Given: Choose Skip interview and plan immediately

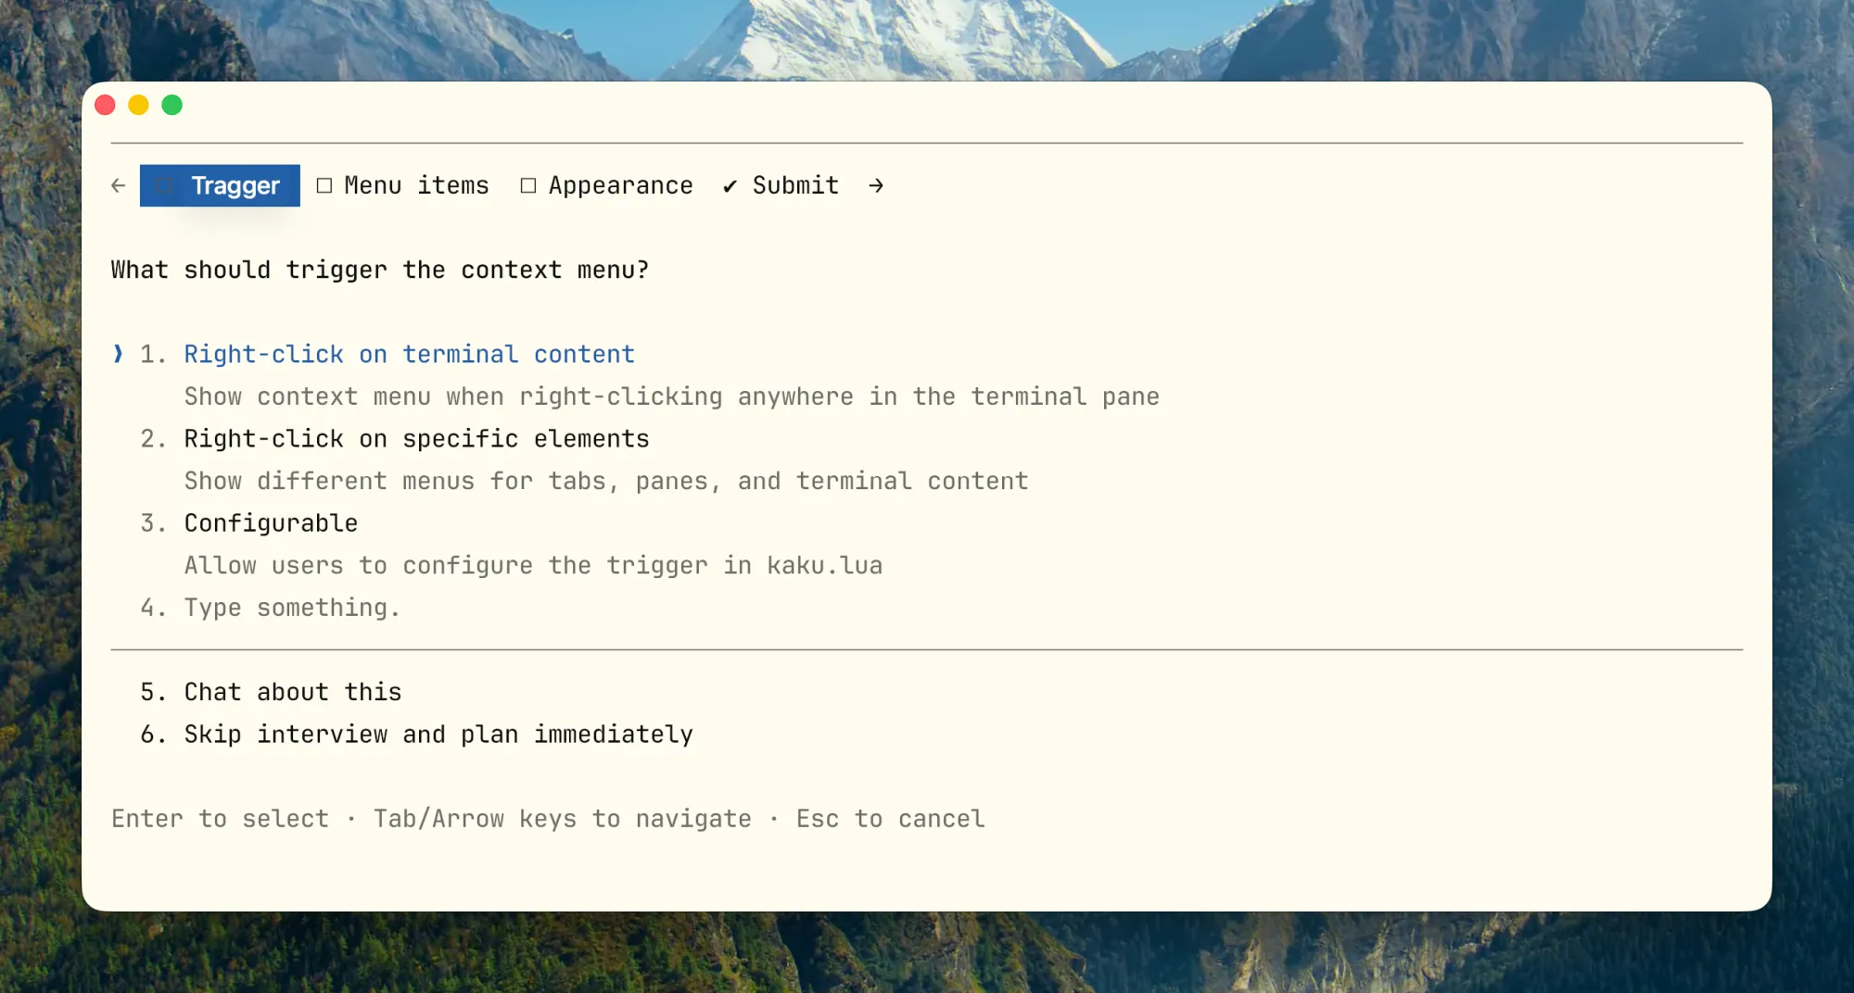Looking at the screenshot, I should coord(438,735).
